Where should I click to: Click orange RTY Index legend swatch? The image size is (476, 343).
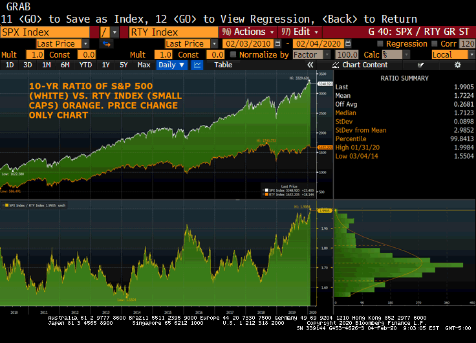click(266, 194)
